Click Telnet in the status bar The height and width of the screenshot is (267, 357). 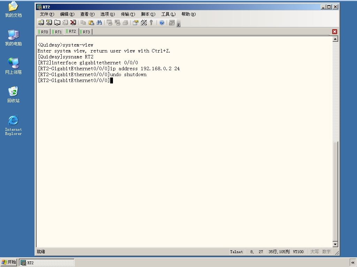(x=236, y=252)
